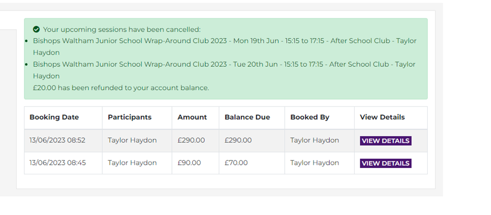The height and width of the screenshot is (215, 491).
Task: Select the Participants column header
Action: pos(130,117)
